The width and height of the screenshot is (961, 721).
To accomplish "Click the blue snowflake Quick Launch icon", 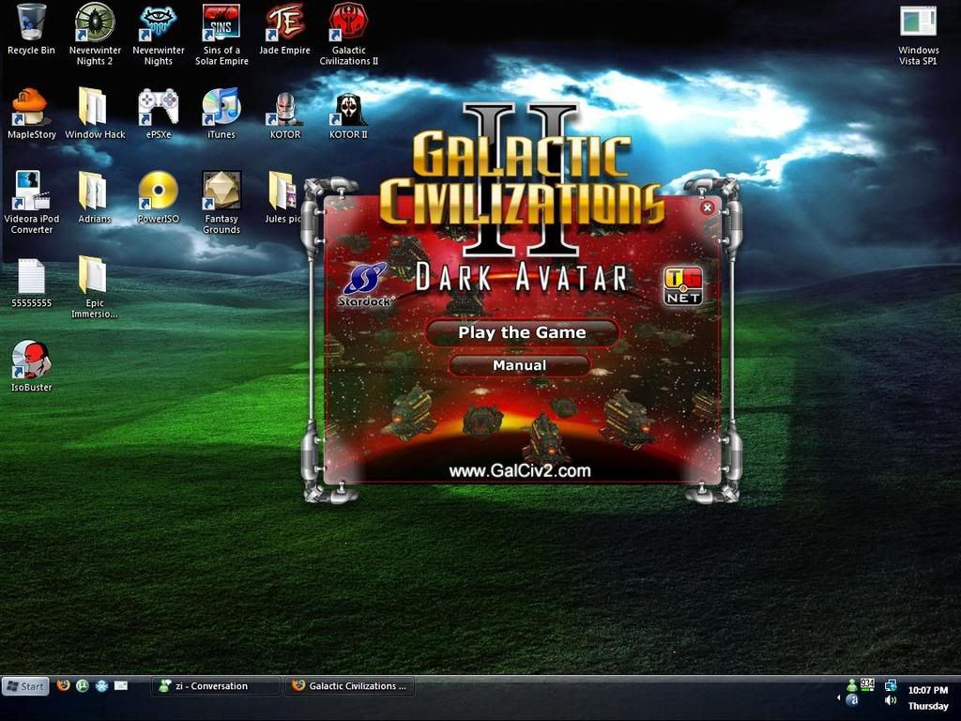I will (x=101, y=685).
